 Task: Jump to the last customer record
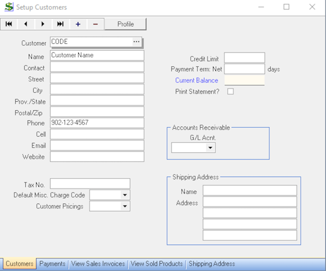61,24
